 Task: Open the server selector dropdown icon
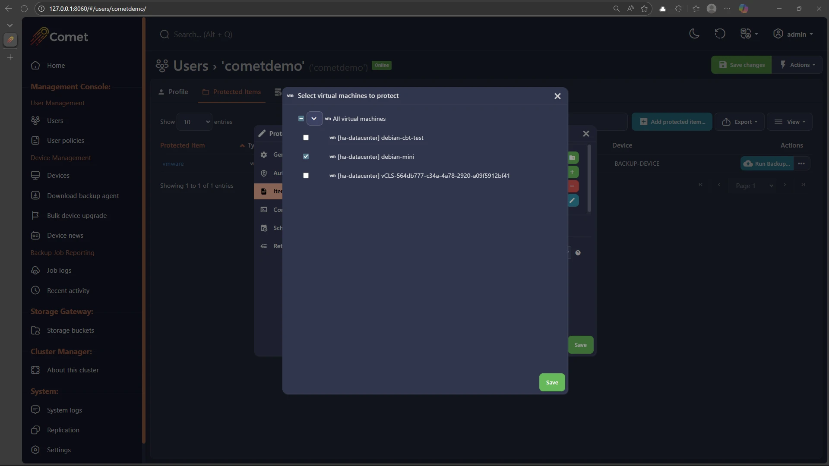click(x=749, y=34)
